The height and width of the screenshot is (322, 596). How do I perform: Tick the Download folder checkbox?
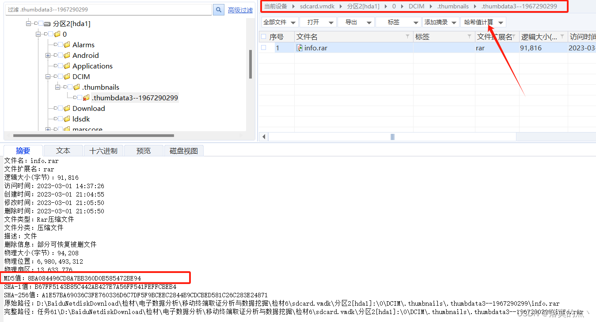(x=60, y=108)
